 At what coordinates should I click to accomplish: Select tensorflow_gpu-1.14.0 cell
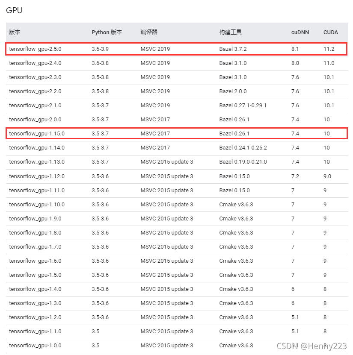(37, 148)
